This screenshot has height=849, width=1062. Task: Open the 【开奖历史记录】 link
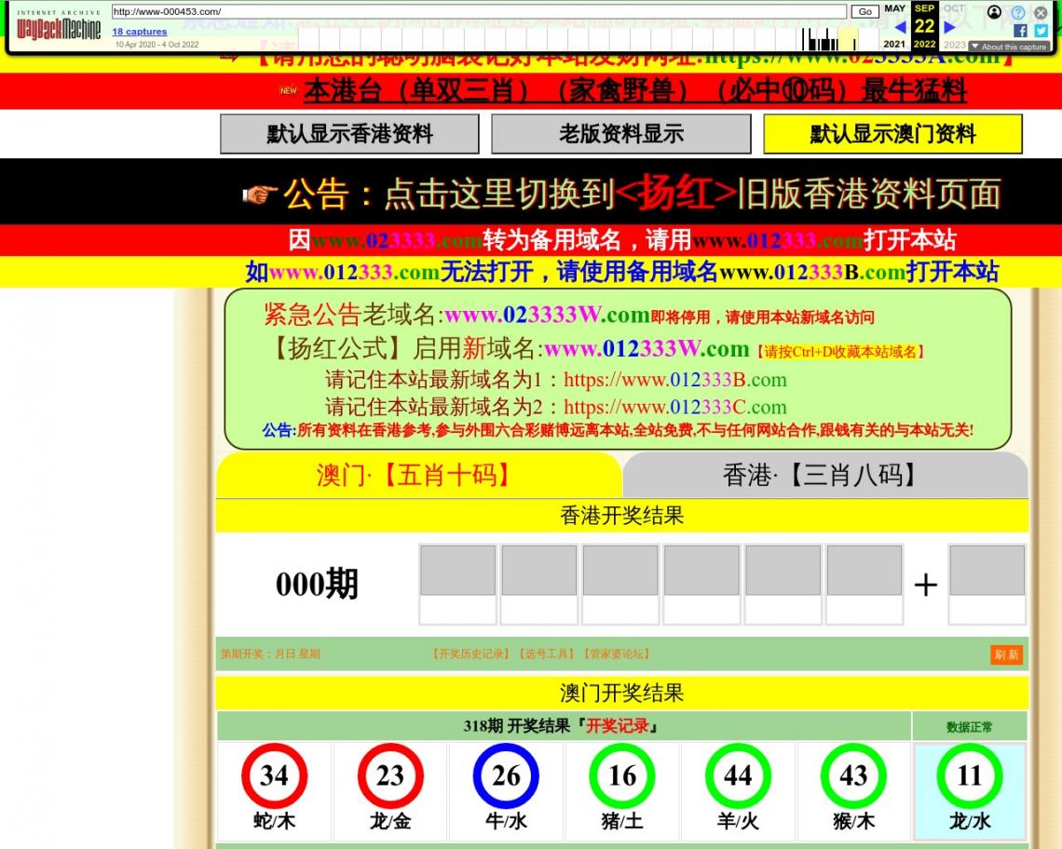point(471,654)
